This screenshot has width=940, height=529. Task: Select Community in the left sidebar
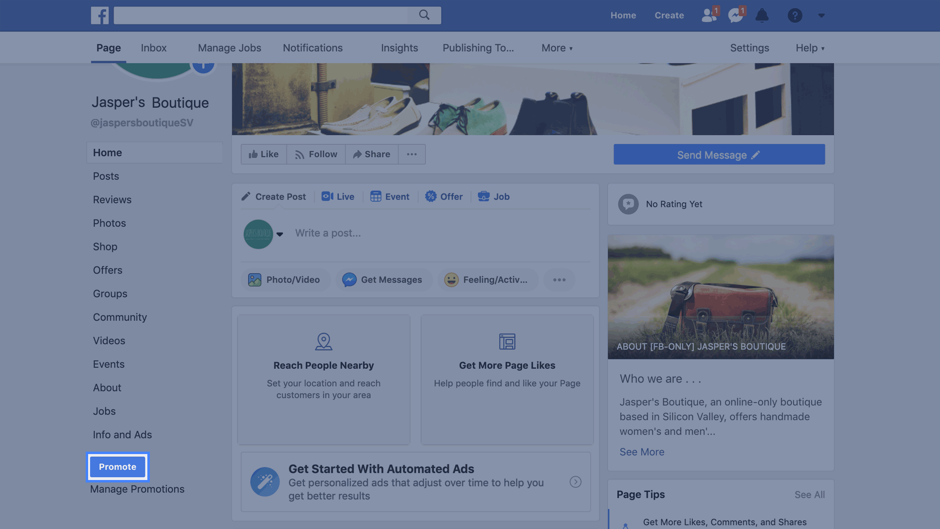point(120,317)
